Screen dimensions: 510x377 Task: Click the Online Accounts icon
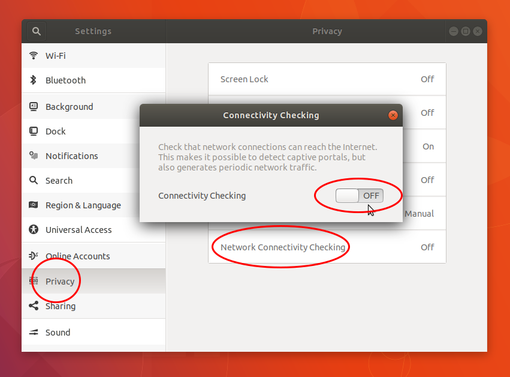pyautogui.click(x=33, y=256)
